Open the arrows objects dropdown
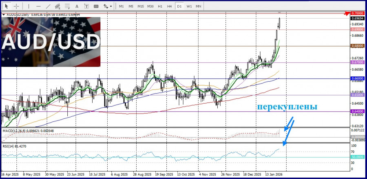The width and height of the screenshot is (367, 179). (x=108, y=6)
